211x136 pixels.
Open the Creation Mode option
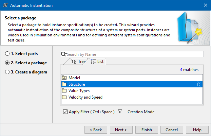[x=141, y=112]
